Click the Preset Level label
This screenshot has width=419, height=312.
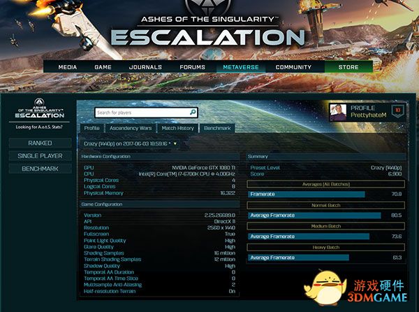[265, 168]
